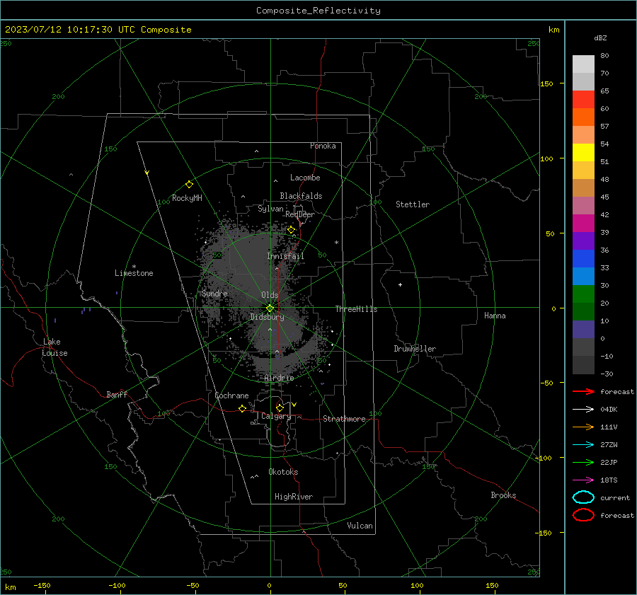The height and width of the screenshot is (595, 637).
Task: Click the red forecast arrow legend icon
Action: [584, 391]
